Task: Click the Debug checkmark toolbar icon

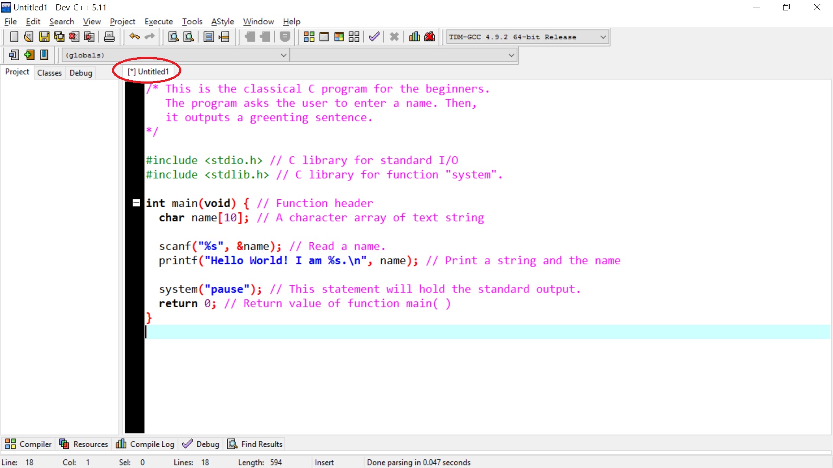Action: pos(374,37)
